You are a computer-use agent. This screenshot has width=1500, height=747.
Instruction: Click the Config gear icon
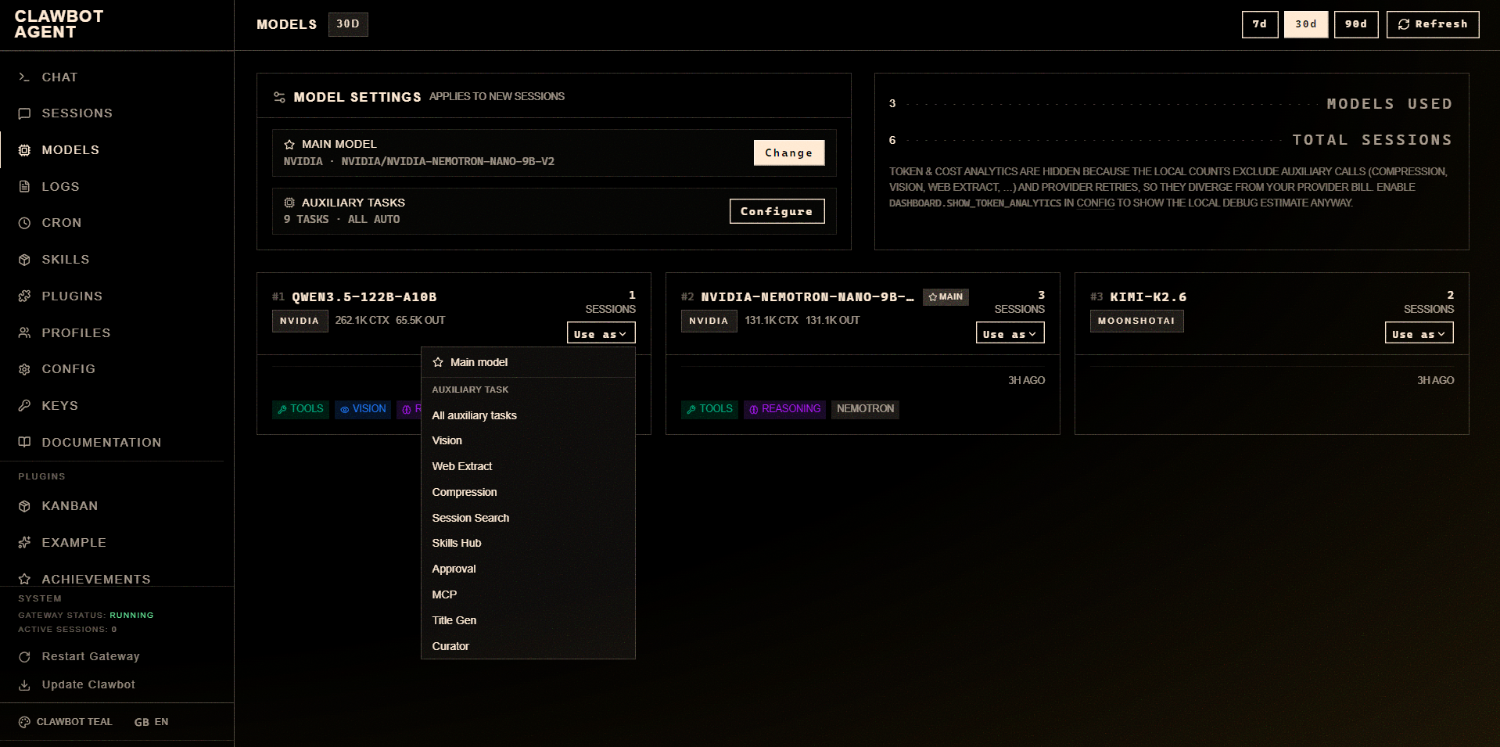tap(24, 369)
